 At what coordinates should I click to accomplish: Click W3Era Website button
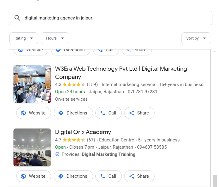34,113
